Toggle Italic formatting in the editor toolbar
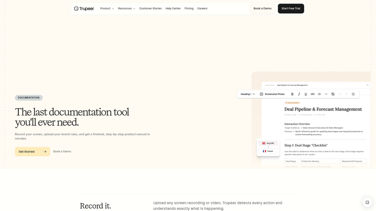Screen dimensions: 376x211 299,94
